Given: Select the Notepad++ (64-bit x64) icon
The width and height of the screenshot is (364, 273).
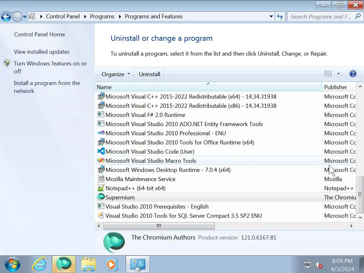Looking at the screenshot, I should click(101, 188).
